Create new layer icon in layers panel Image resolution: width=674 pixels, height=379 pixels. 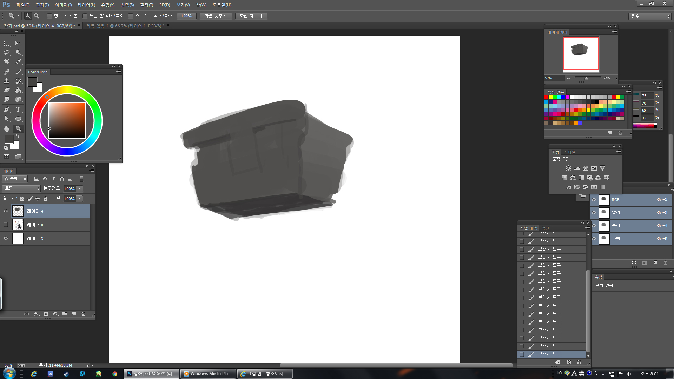click(74, 314)
